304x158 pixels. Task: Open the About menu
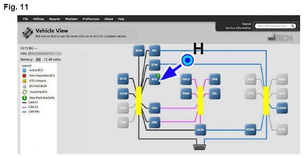pos(109,19)
